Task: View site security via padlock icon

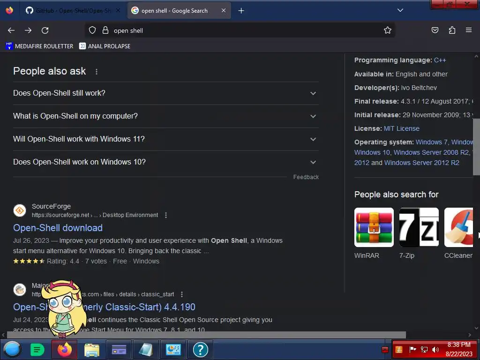Action: (x=105, y=30)
